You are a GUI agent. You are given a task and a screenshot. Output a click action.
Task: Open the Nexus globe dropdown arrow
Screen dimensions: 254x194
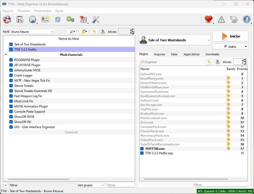click(x=37, y=24)
